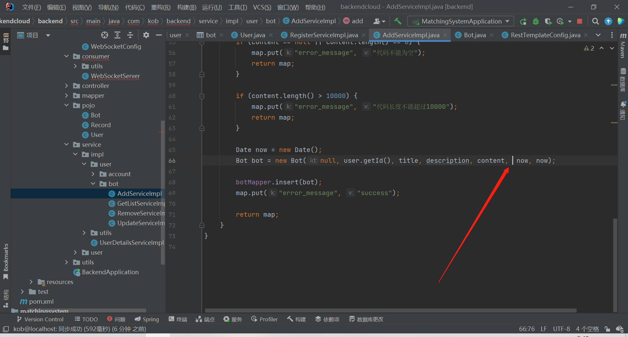Click the warnings count indicator
Image resolution: width=628 pixels, height=337 pixels.
(x=589, y=48)
